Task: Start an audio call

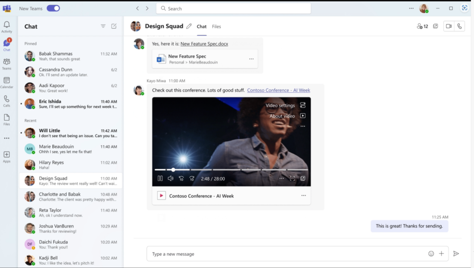Action: coord(460,26)
